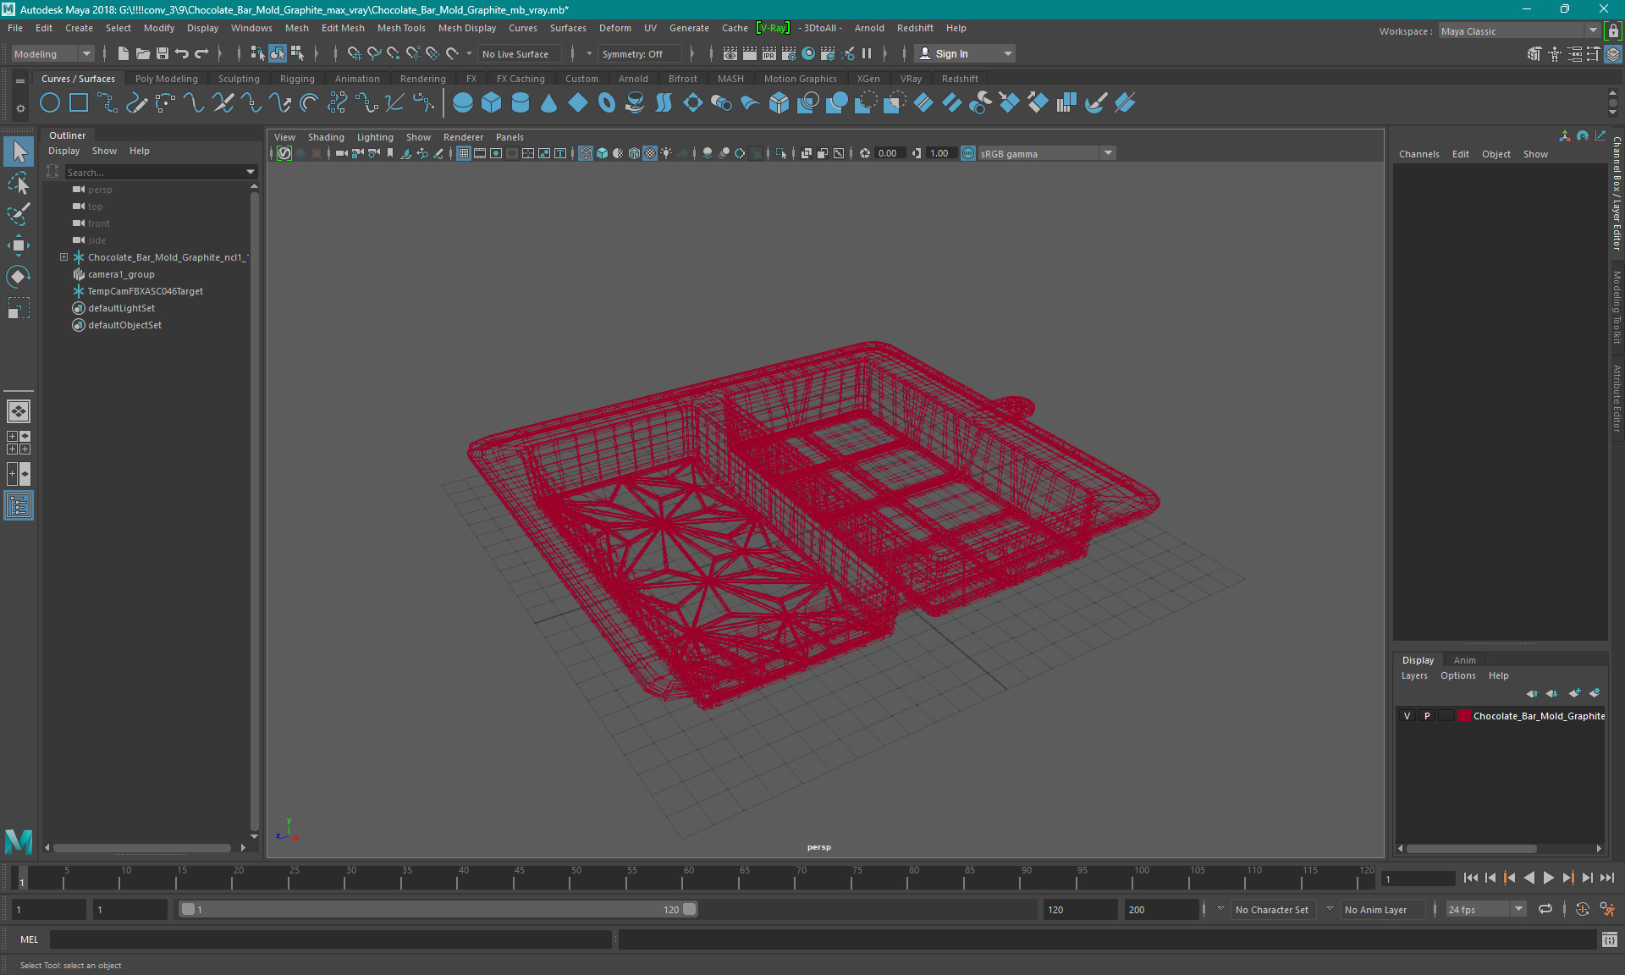Click the time range slider end handle
1625x975 pixels.
690,910
